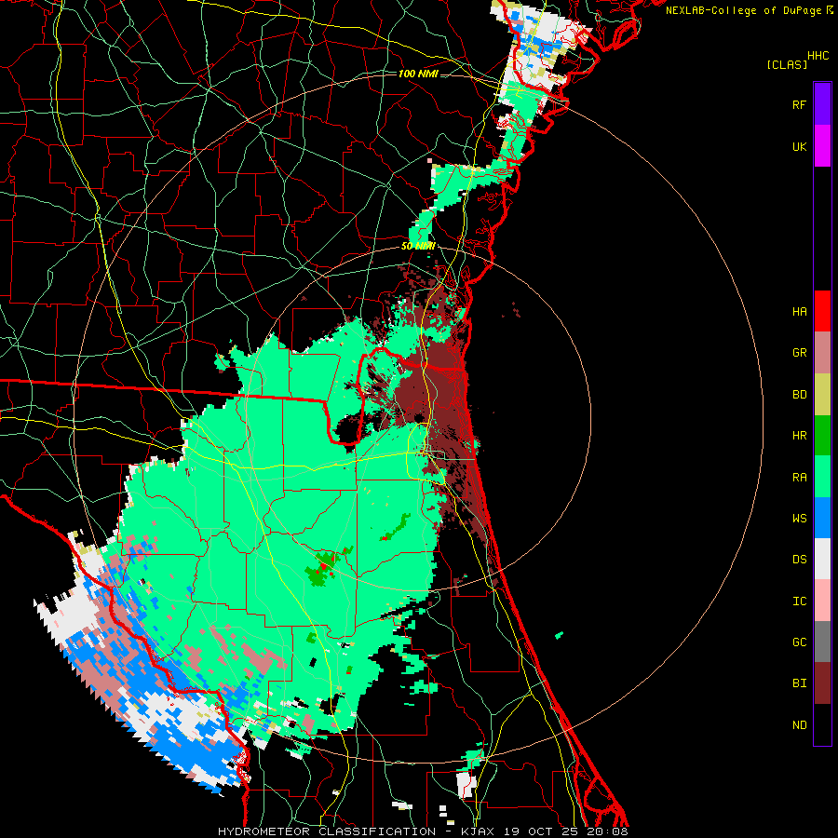Click the IC legend label
Viewport: 838px width, 838px height.
point(800,601)
